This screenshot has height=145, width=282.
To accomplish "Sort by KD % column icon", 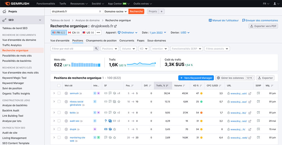I will tap(201, 86).
